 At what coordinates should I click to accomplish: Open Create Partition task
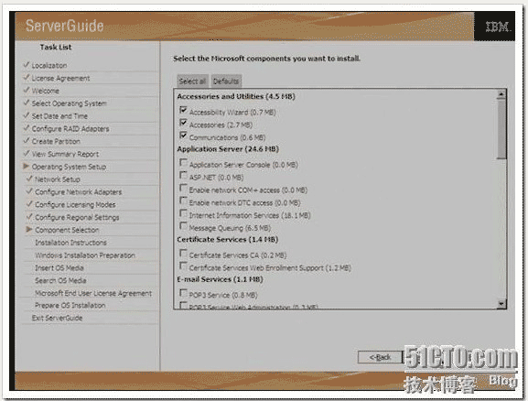pos(56,142)
